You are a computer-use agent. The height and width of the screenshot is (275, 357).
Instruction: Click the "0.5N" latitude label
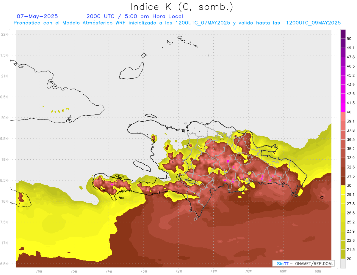[4, 97]
